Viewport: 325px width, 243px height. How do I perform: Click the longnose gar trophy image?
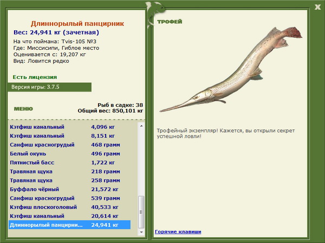tap(231, 70)
